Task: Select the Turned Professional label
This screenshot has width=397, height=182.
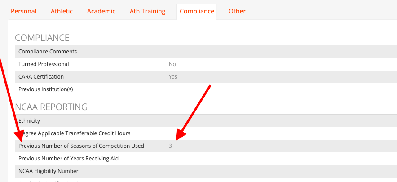Action: [44, 64]
